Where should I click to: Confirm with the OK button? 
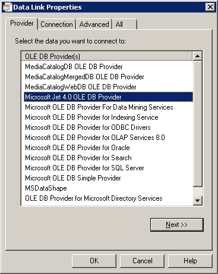[x=94, y=261]
